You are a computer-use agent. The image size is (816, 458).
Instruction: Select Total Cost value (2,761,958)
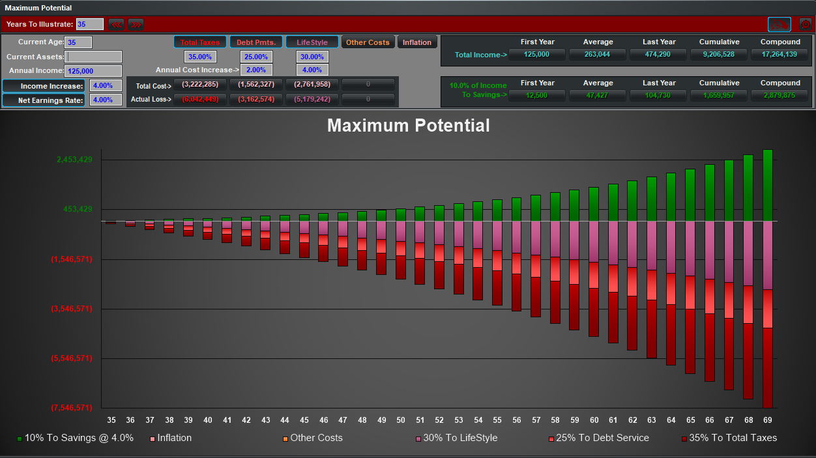click(312, 85)
